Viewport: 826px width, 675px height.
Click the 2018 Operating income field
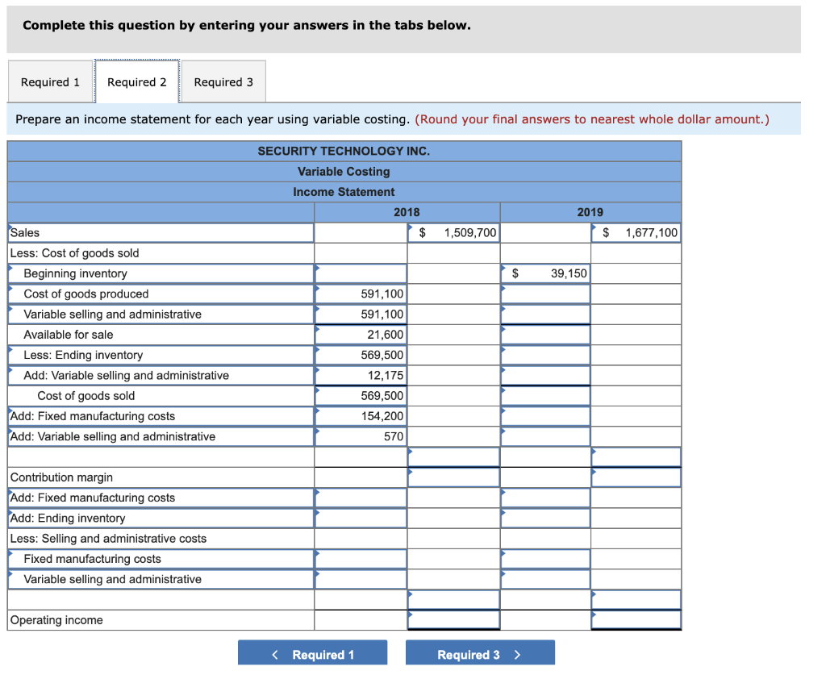(x=453, y=620)
